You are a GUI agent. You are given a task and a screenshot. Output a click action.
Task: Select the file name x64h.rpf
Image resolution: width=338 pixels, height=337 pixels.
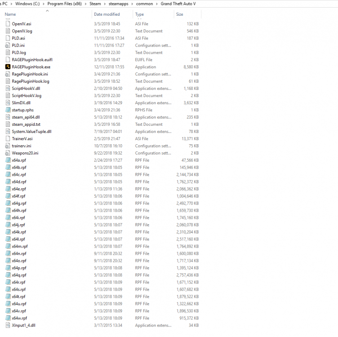point(19,210)
